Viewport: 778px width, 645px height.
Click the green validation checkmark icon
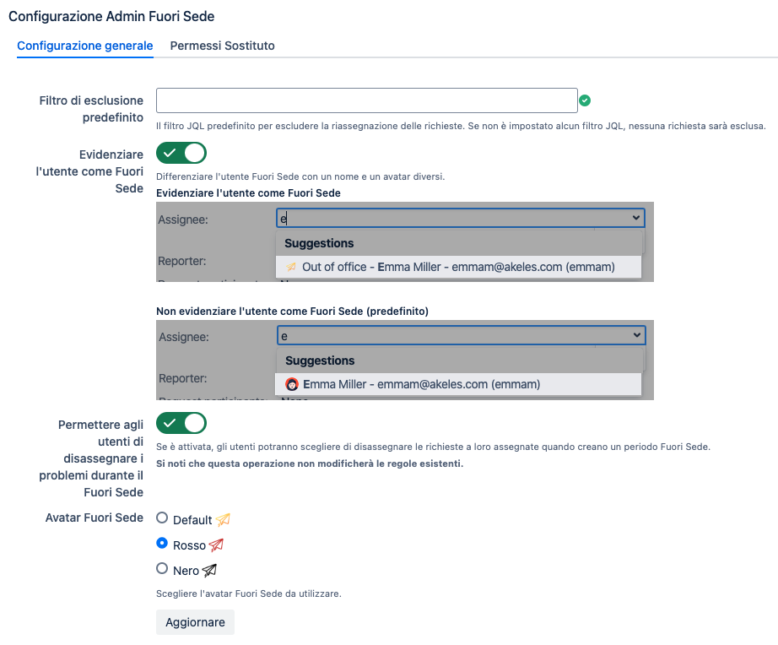click(585, 101)
